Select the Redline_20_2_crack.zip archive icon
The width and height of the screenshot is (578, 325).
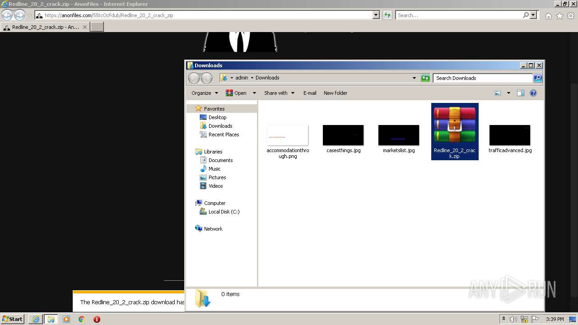coord(455,125)
